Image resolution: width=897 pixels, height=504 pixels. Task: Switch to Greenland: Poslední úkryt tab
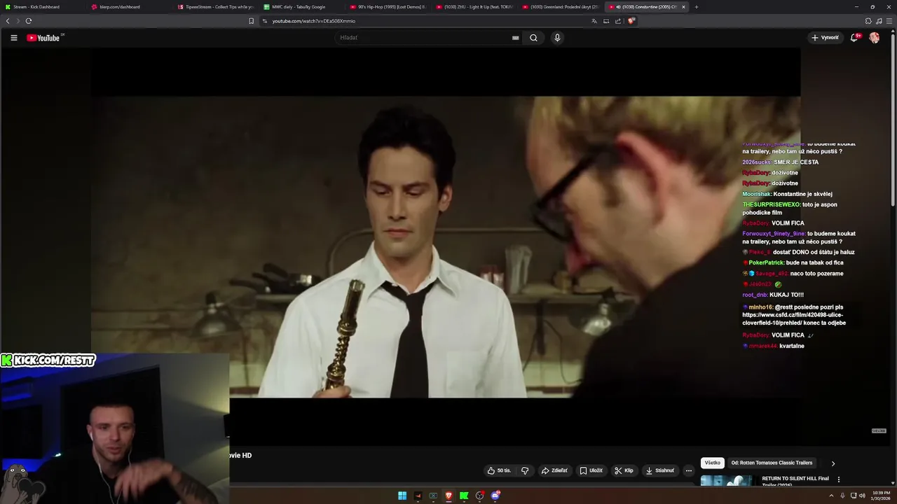[561, 7]
